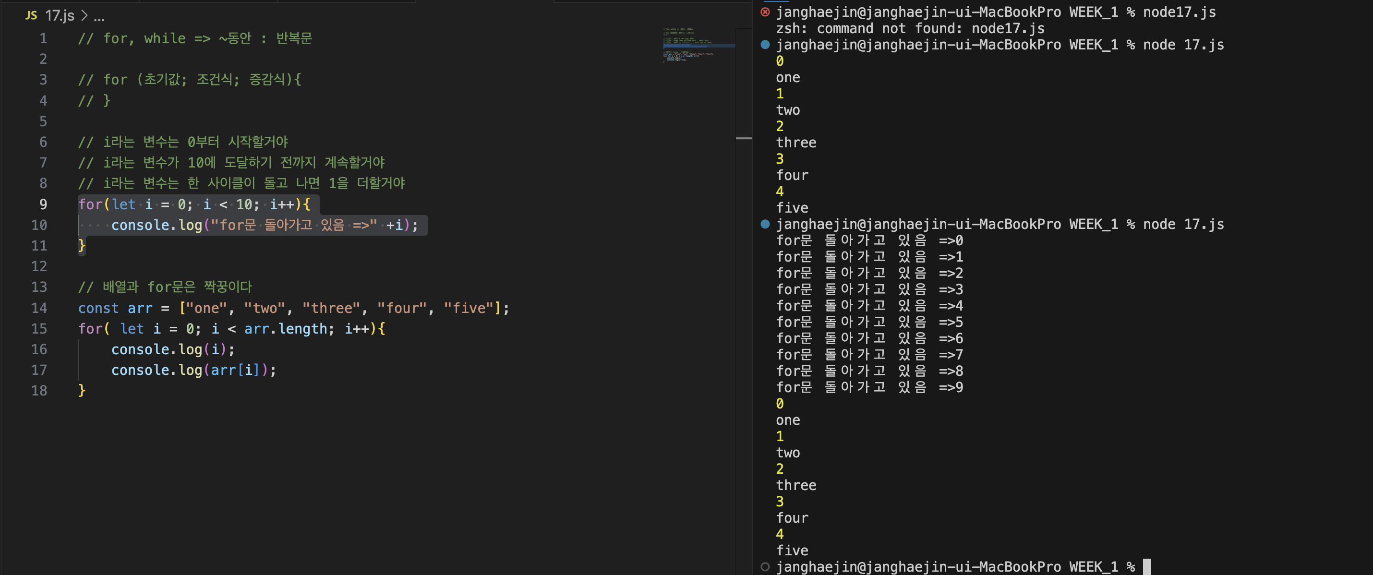The image size is (1373, 575).
Task: Click the red error command decoration icon
Action: [x=765, y=12]
